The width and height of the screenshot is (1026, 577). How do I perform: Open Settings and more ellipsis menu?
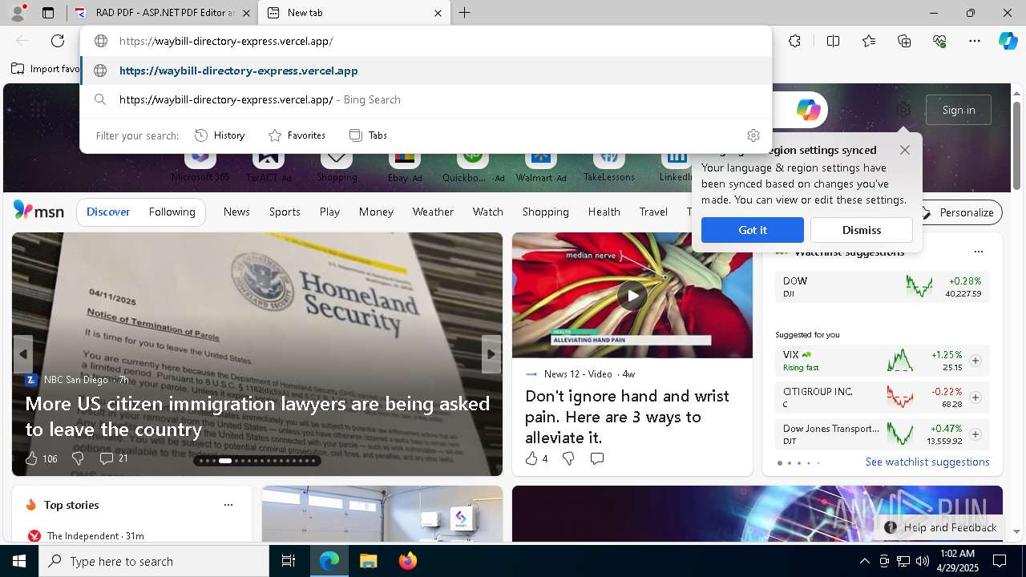pyautogui.click(x=975, y=41)
